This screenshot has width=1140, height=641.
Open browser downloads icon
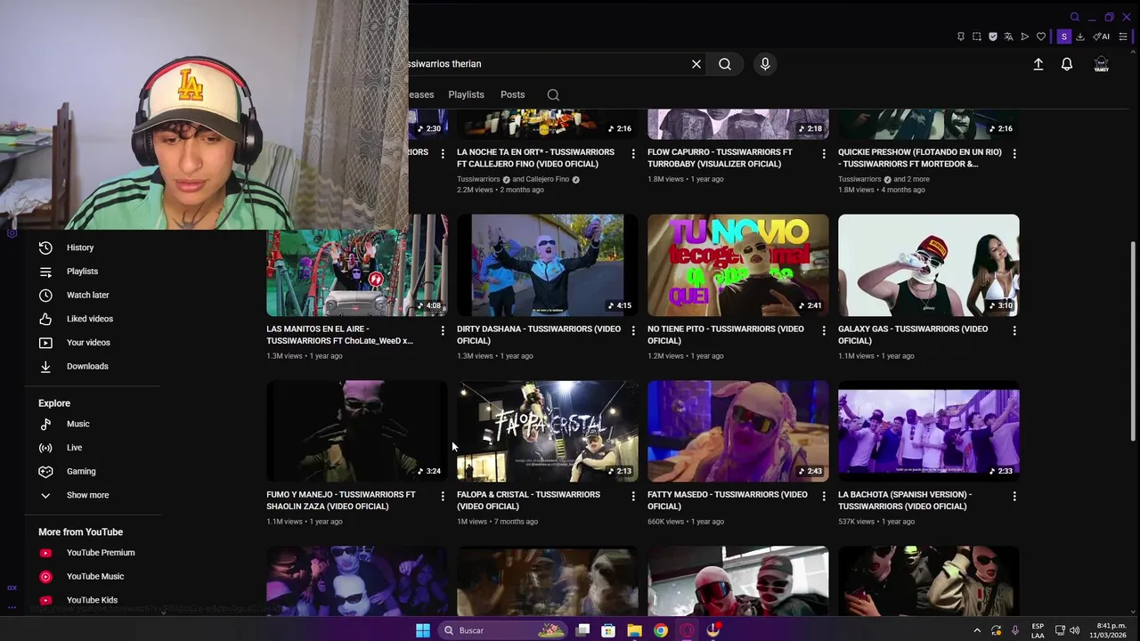pyautogui.click(x=1080, y=37)
